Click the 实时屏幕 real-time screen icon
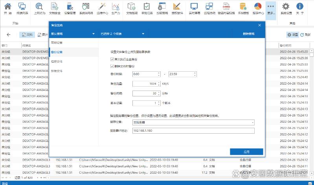314x185 pixels. [x=194, y=8]
